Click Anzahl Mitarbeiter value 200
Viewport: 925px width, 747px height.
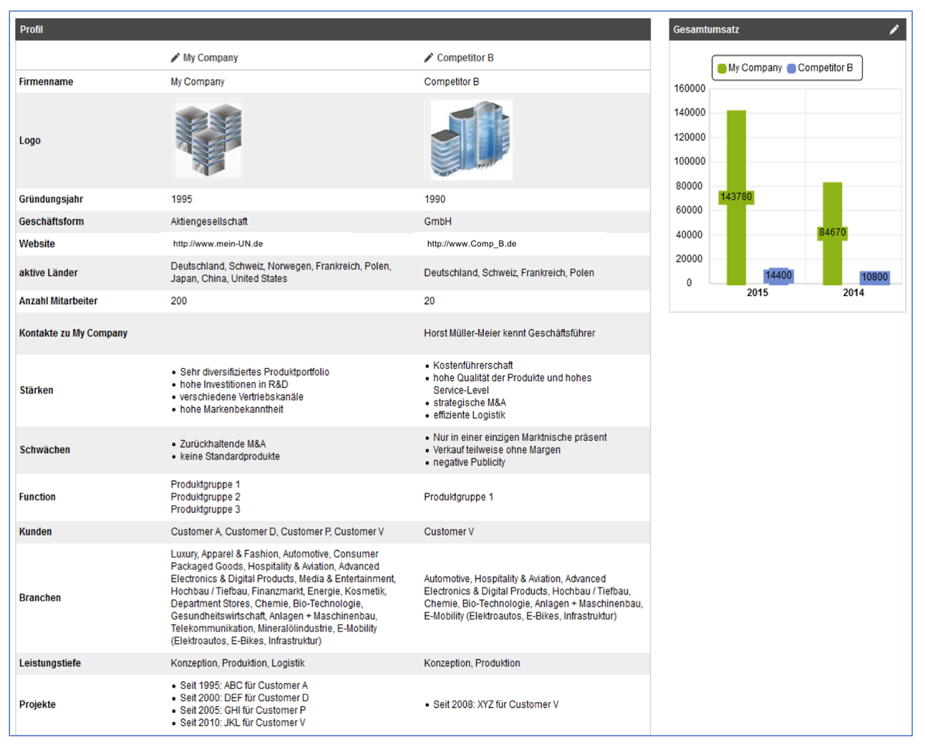tap(179, 301)
